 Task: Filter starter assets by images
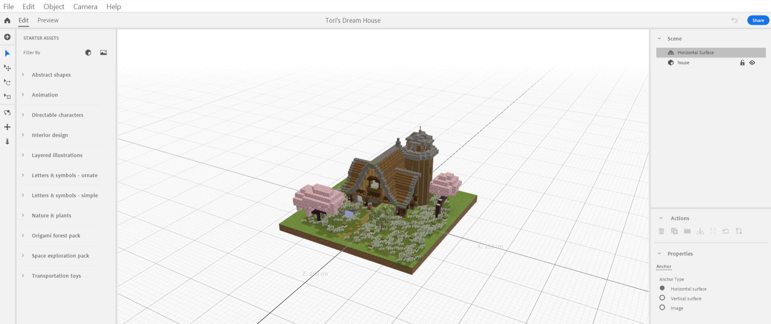pos(103,53)
